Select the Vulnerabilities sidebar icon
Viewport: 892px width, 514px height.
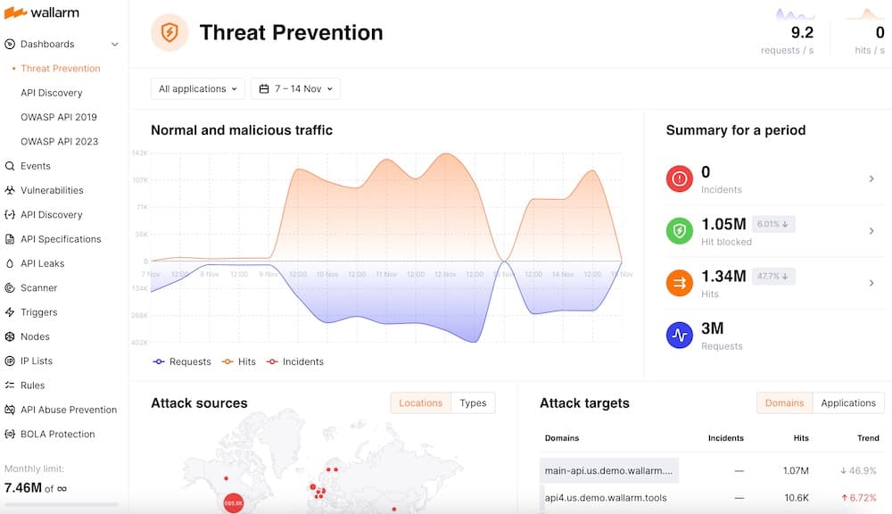11,190
